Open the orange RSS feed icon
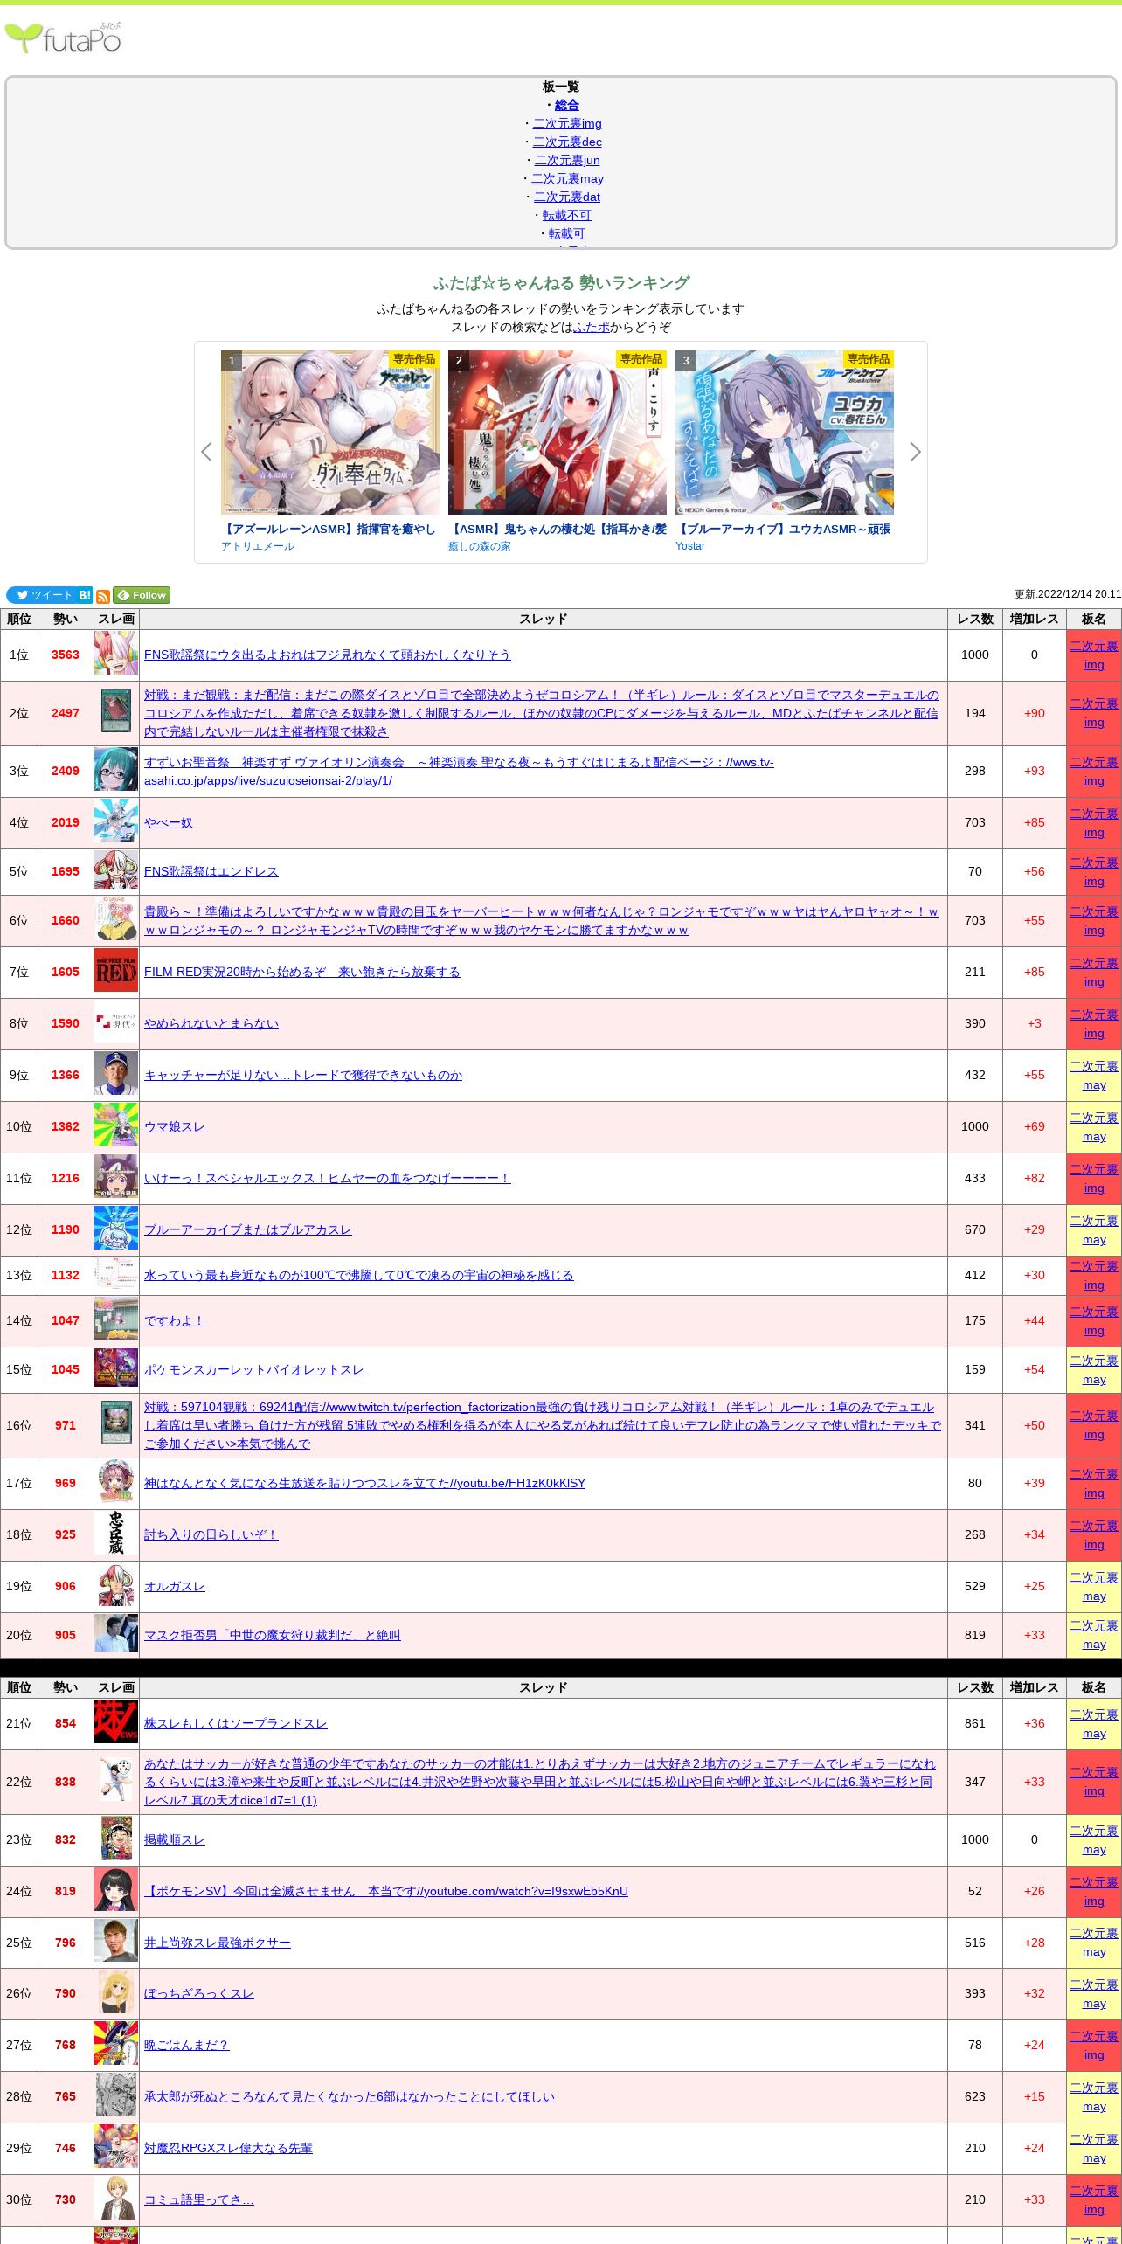Screen dimensions: 1122x2244 103,596
